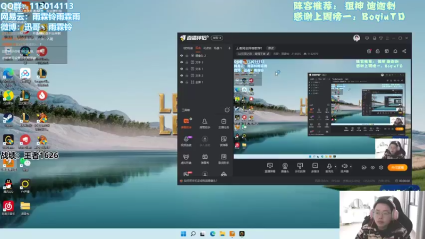Image resolution: width=425 pixels, height=239 pixels.
Task: Click 修改 button beside stream title
Action: click(x=271, y=48)
